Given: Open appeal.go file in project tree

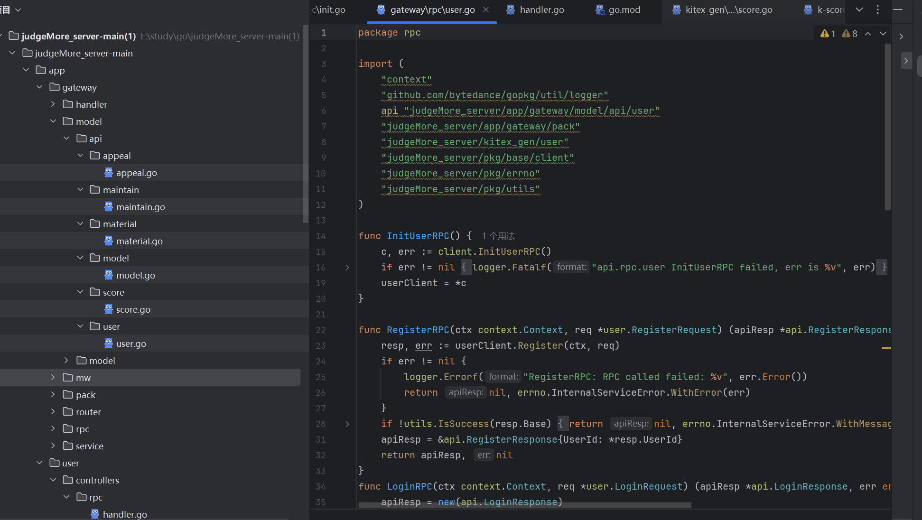Looking at the screenshot, I should click(136, 173).
